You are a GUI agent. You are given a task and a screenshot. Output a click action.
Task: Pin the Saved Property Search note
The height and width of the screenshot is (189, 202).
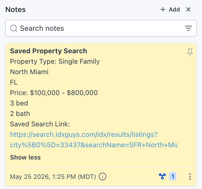coord(190,52)
